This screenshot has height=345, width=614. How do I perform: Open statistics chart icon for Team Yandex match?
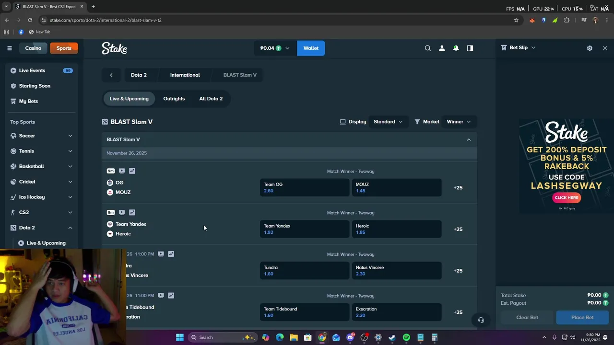[132, 212]
